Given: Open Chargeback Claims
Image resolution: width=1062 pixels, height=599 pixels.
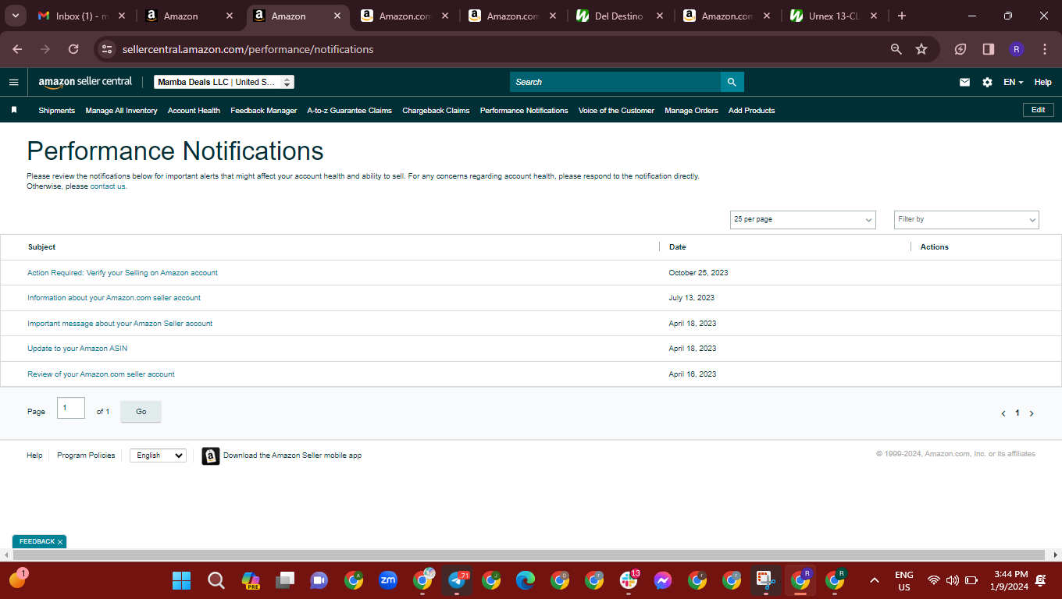Looking at the screenshot, I should 436,111.
